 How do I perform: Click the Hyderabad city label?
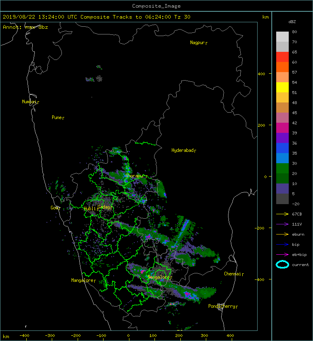pos(182,150)
